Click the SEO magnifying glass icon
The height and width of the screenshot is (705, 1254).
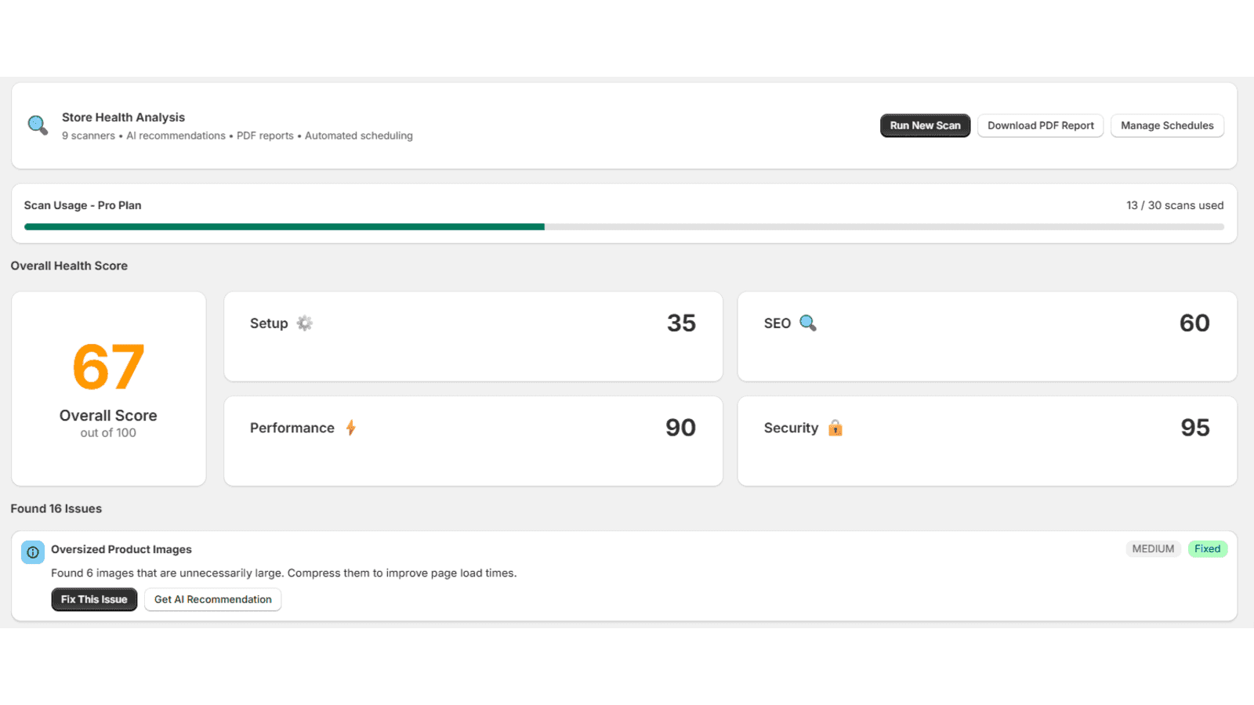click(x=808, y=323)
